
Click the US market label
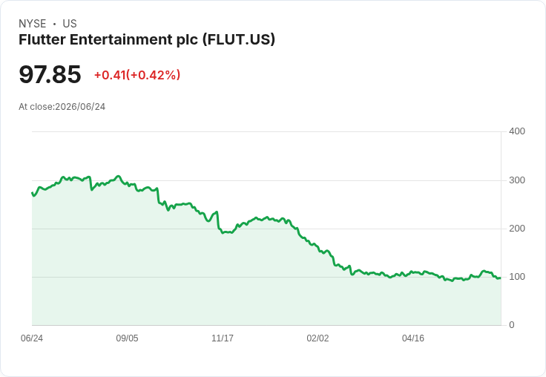70,24
